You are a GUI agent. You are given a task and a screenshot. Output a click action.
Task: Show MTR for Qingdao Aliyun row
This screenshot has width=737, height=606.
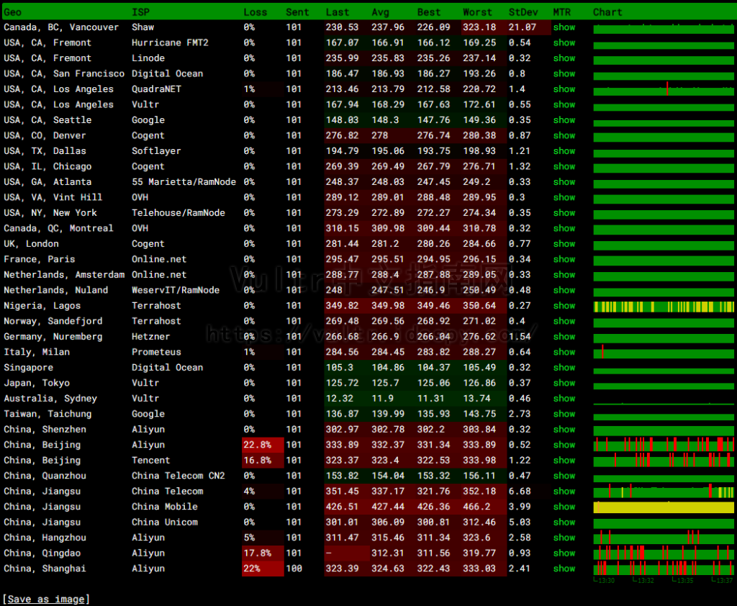(x=564, y=553)
